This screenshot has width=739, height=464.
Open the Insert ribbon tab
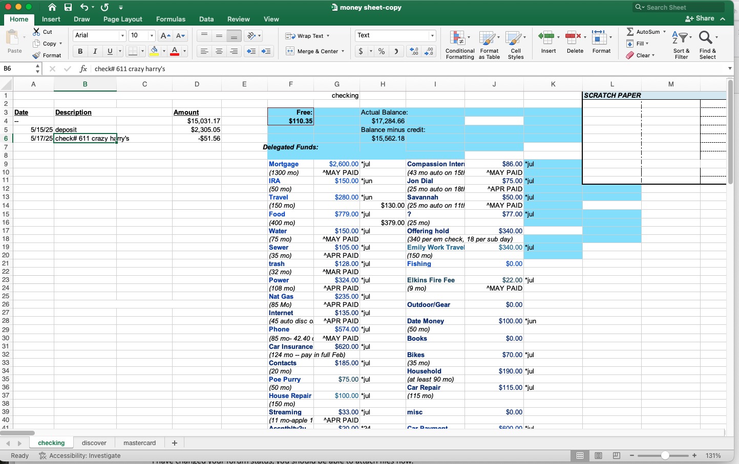51,19
